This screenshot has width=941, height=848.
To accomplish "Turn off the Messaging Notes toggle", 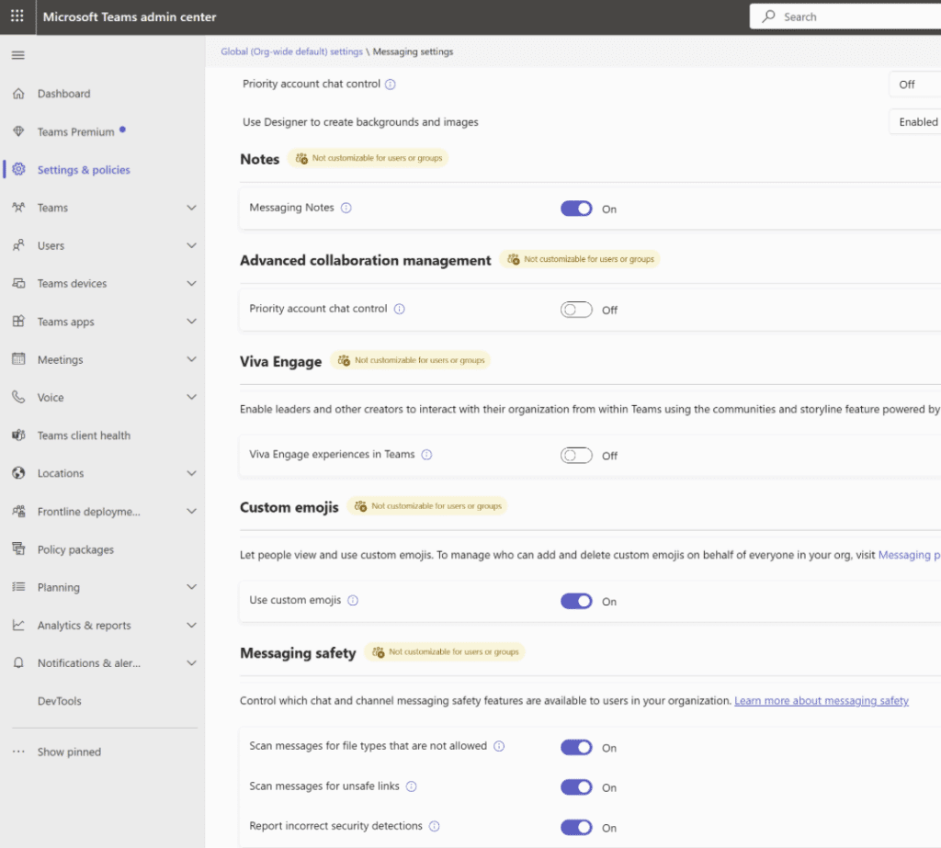I will point(576,209).
